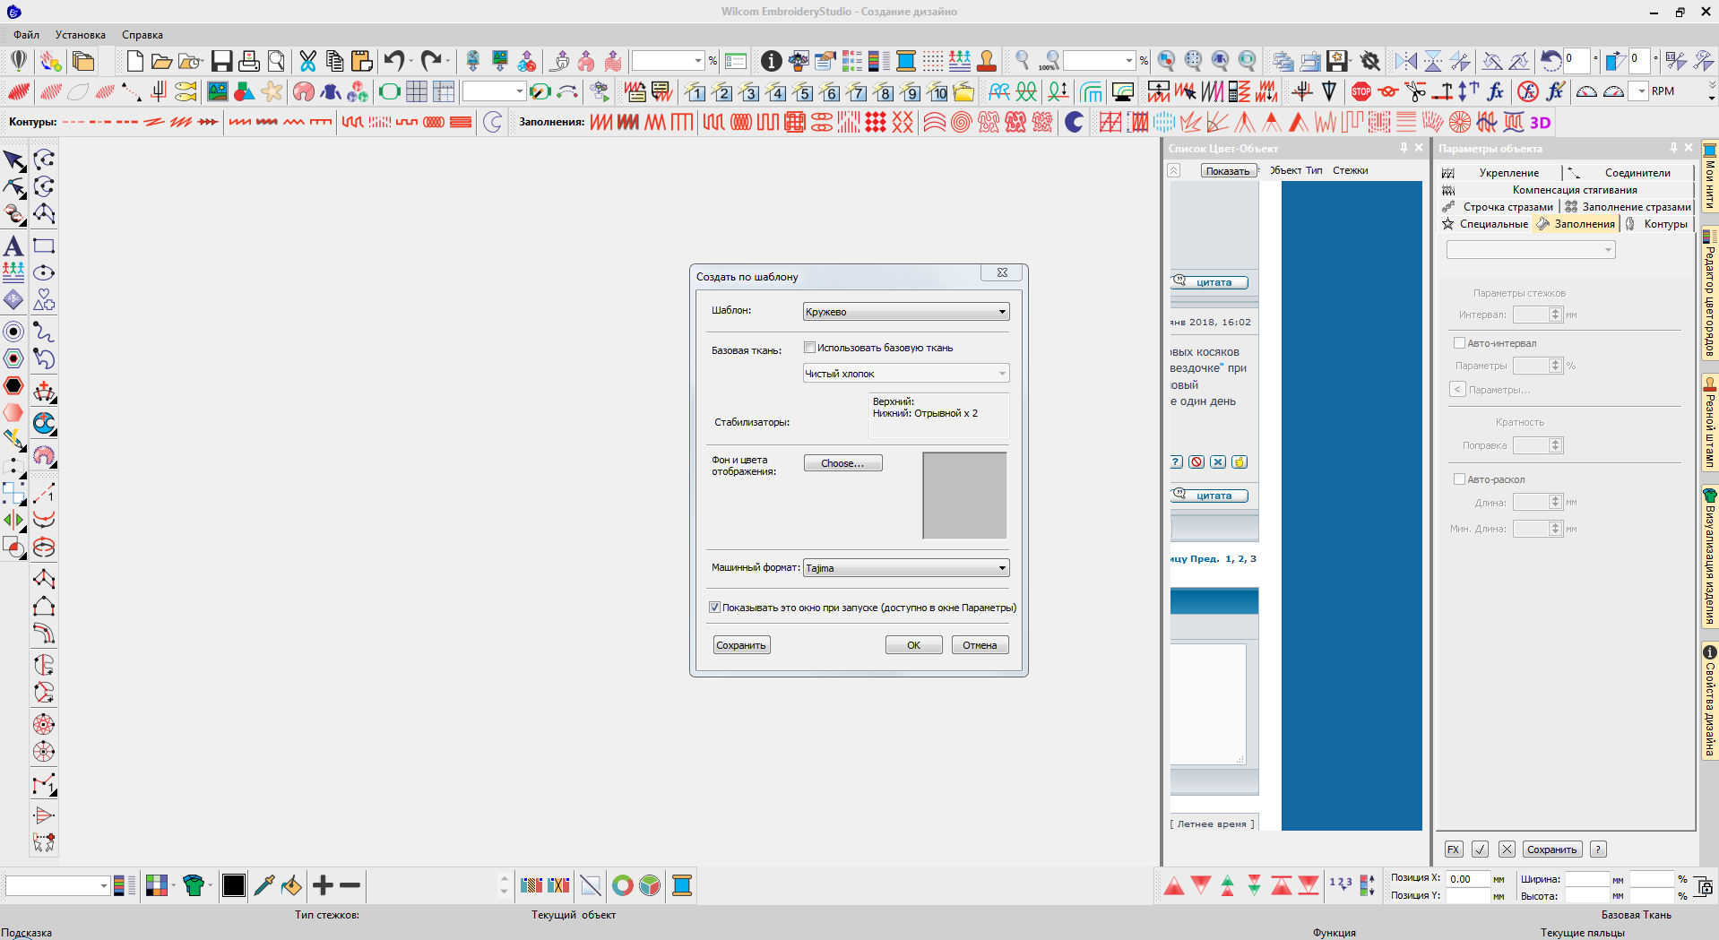
Task: Click the black info circle icon
Action: (x=771, y=61)
